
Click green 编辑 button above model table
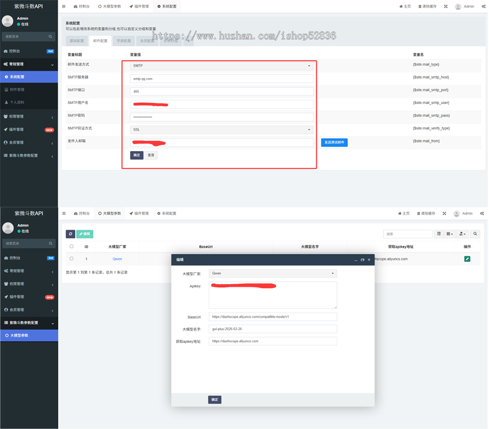tap(85, 233)
